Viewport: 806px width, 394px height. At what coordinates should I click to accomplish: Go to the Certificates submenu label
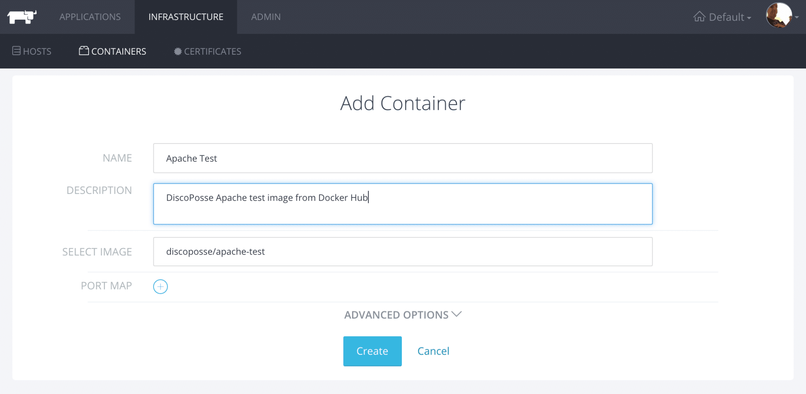click(213, 52)
